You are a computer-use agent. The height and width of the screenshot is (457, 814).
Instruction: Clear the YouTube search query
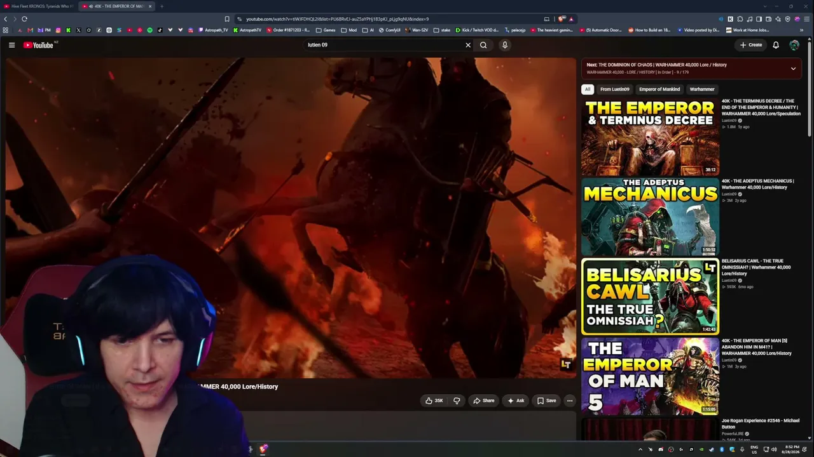coord(468,45)
